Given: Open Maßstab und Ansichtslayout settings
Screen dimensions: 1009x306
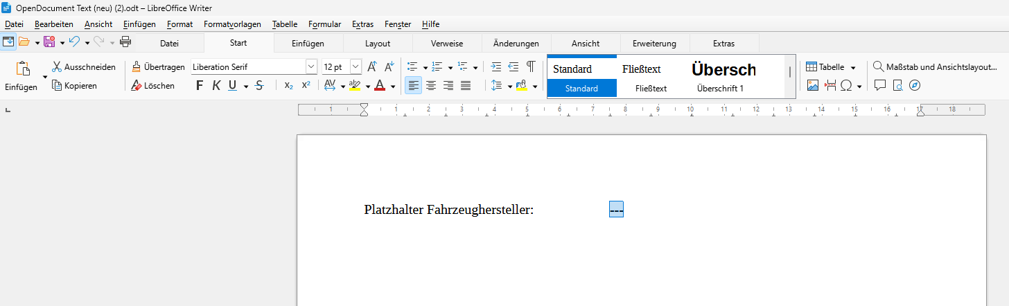Looking at the screenshot, I should coord(935,67).
